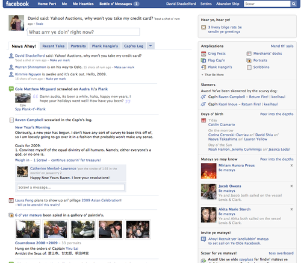This screenshot has width=301, height=263.
Task: Click Peer into the depths by Days o' birth
Action: [277, 114]
